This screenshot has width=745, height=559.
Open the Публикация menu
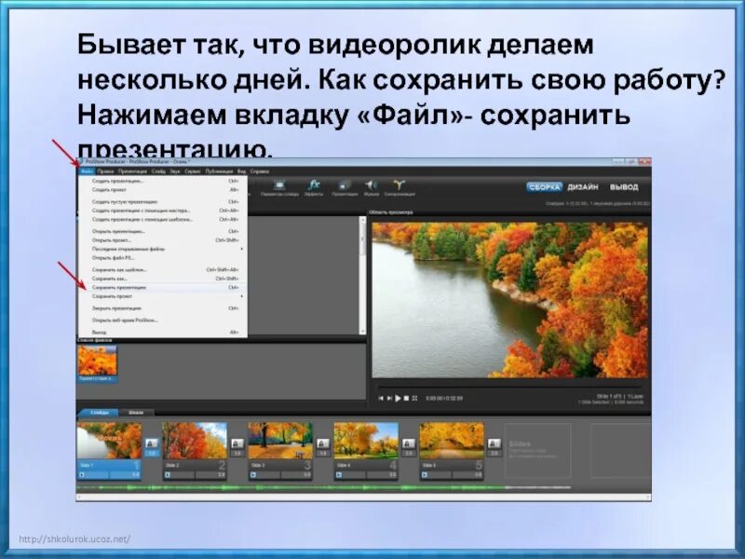point(219,171)
